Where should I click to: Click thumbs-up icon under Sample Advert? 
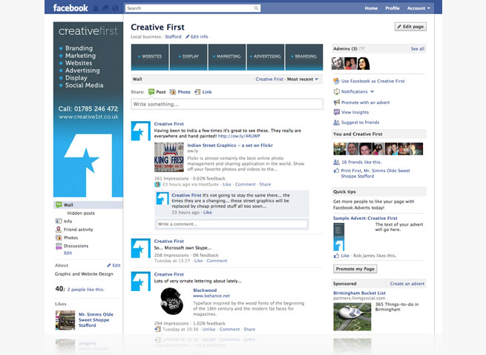click(x=336, y=255)
